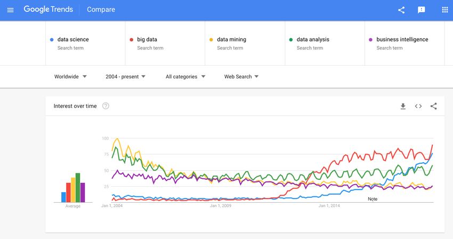Share the Interest over time chart
Screen dimensions: 453x239
click(434, 106)
